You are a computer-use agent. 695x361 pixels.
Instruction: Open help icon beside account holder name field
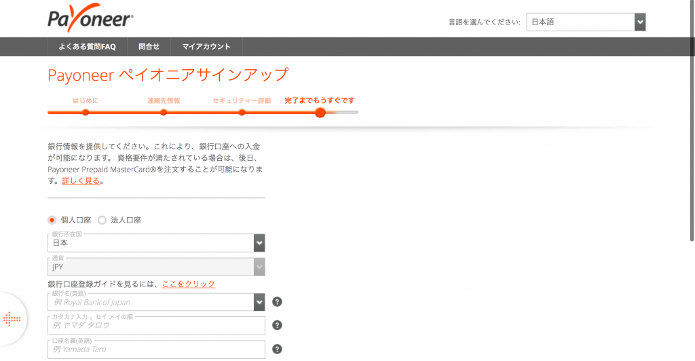click(277, 349)
